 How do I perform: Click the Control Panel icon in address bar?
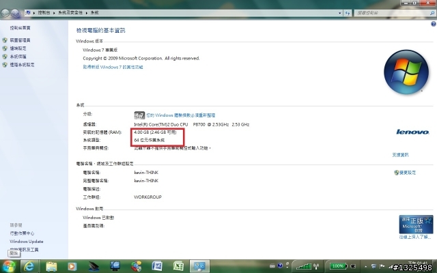coord(28,12)
